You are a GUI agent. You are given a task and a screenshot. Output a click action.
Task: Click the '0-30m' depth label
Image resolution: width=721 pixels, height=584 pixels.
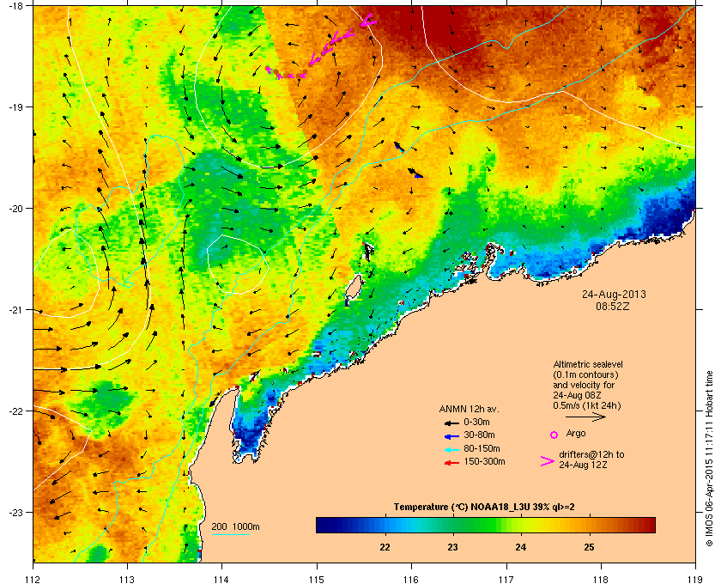pos(477,422)
